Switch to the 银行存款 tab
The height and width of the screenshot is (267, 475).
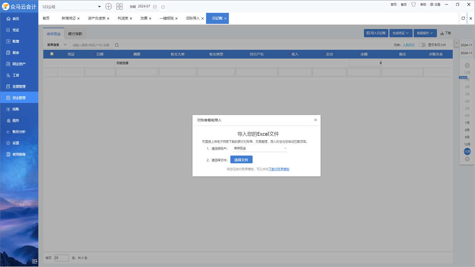[x=75, y=33]
